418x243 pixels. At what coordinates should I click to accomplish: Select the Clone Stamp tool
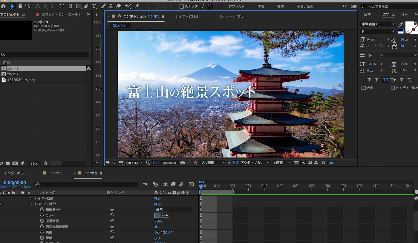[111, 6]
